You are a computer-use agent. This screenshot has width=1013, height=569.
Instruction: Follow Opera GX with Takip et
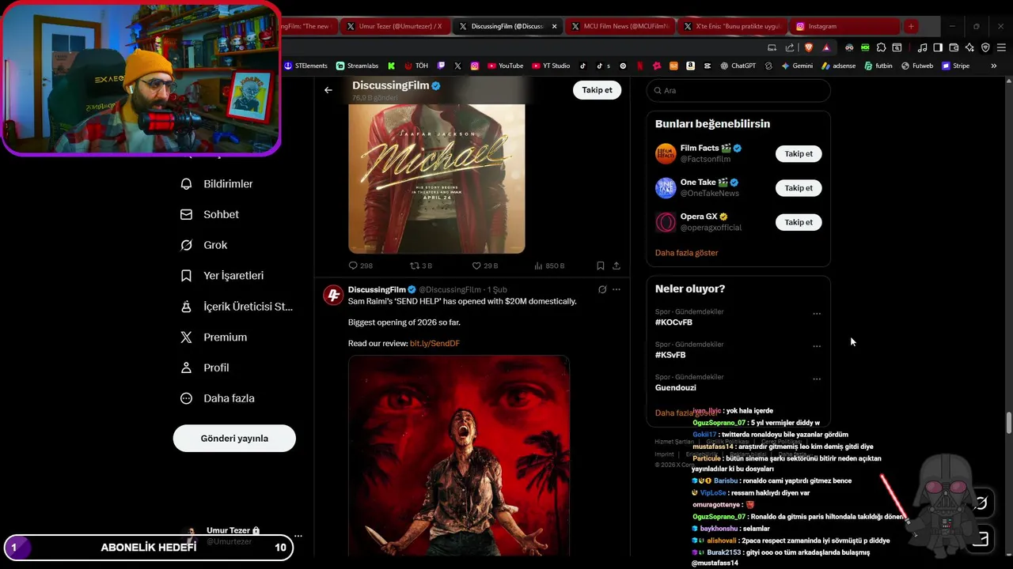pos(799,222)
